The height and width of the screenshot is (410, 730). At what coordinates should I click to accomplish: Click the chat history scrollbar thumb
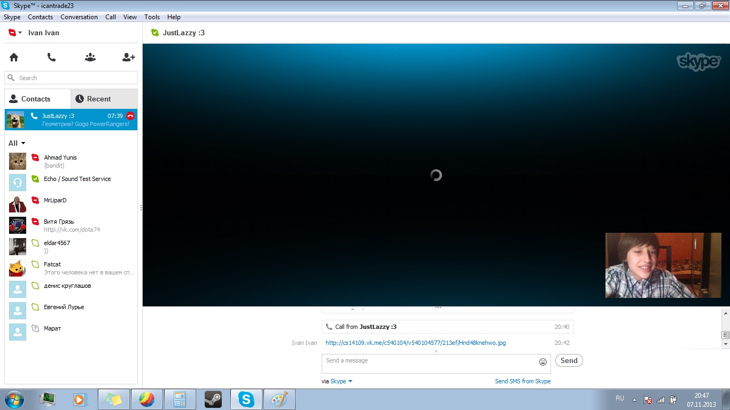(x=725, y=335)
